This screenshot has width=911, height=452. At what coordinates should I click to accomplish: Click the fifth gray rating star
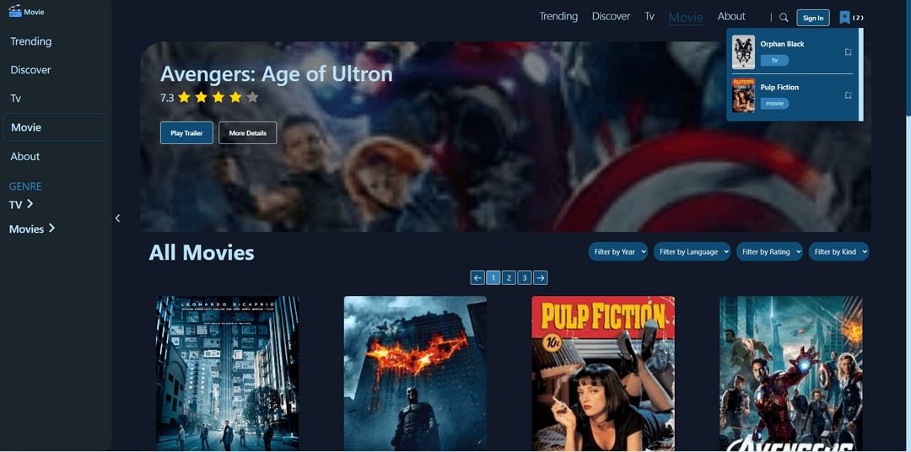pos(252,98)
